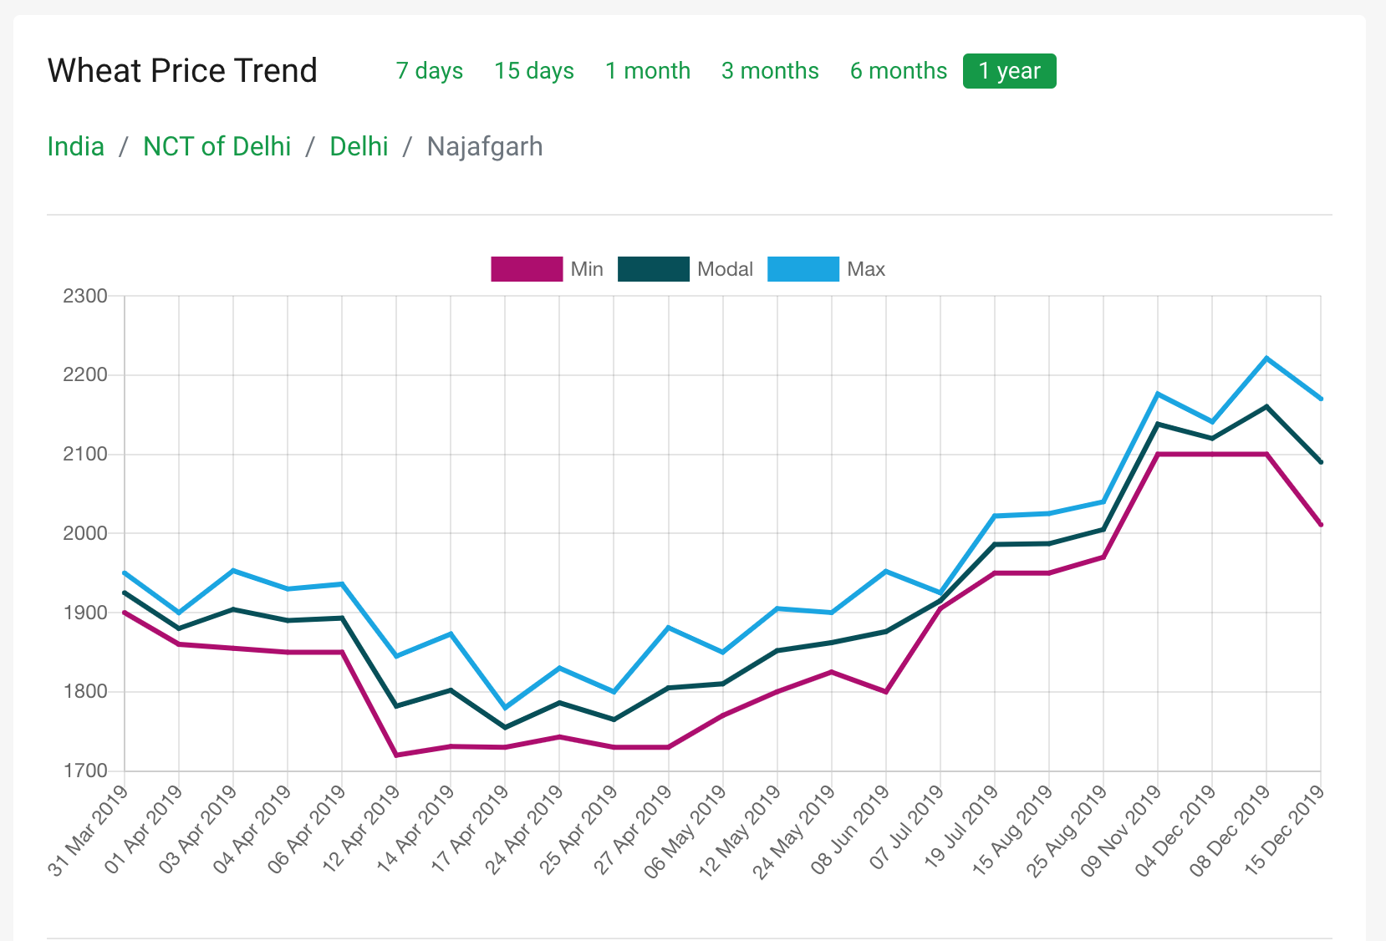Click the 27 Apr 2019 axis label
The height and width of the screenshot is (941, 1386).
(x=632, y=831)
